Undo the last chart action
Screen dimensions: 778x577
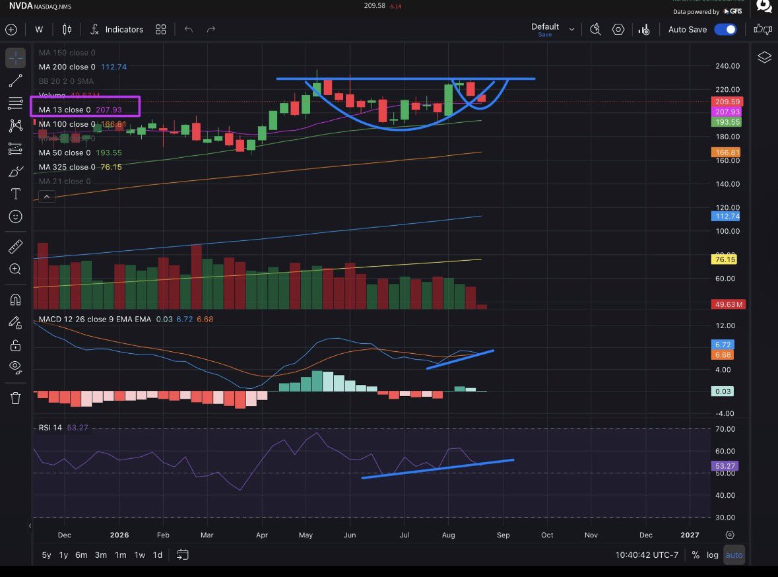point(189,30)
